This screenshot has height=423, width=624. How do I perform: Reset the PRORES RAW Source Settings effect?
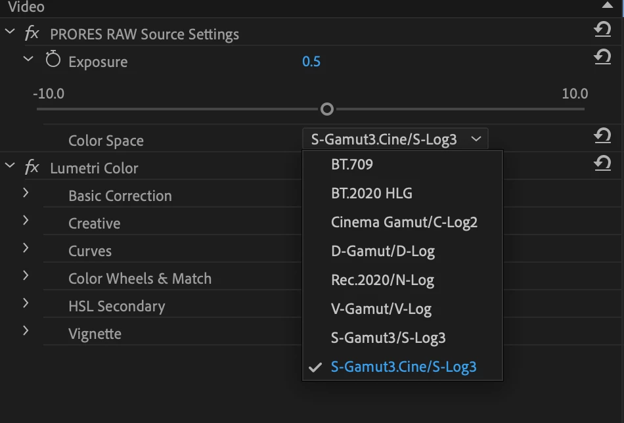[x=602, y=29]
